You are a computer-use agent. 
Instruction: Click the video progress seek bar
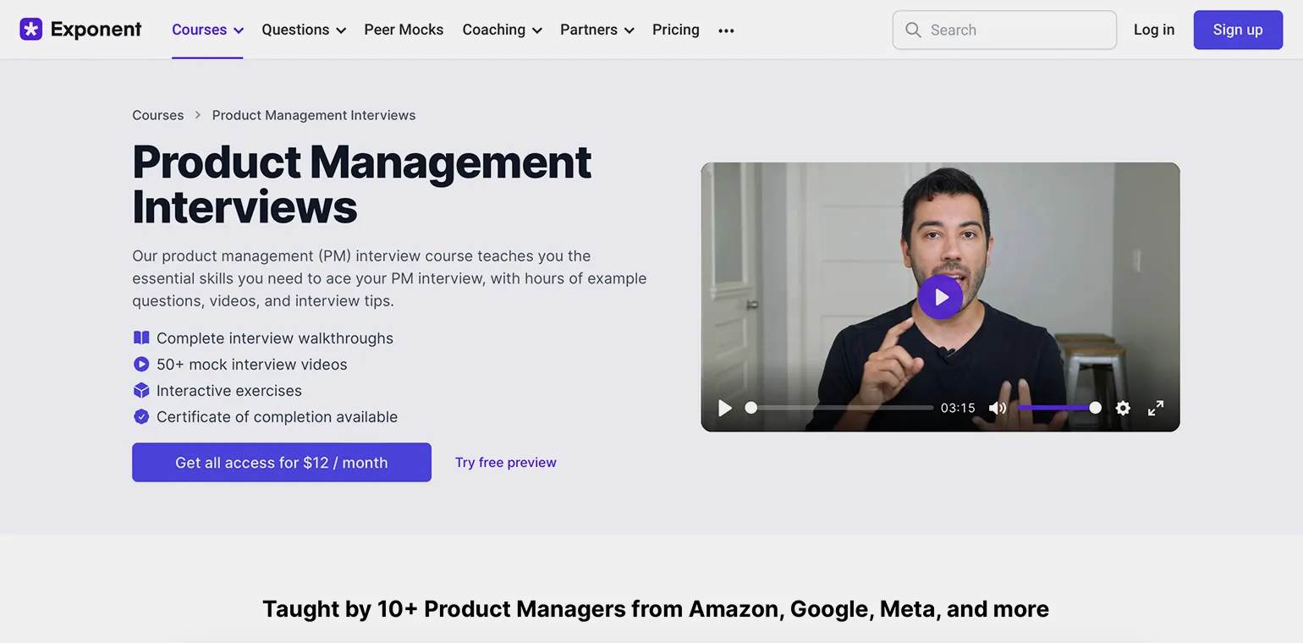pos(842,408)
